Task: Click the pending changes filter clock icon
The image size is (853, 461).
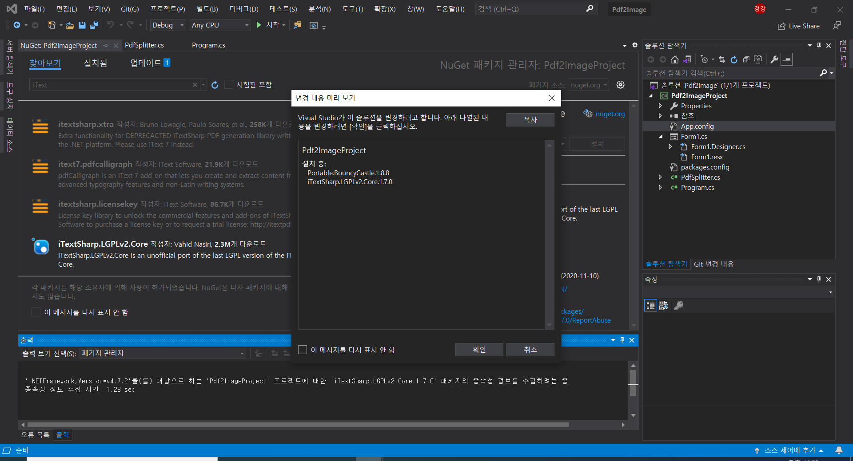Action: click(704, 59)
